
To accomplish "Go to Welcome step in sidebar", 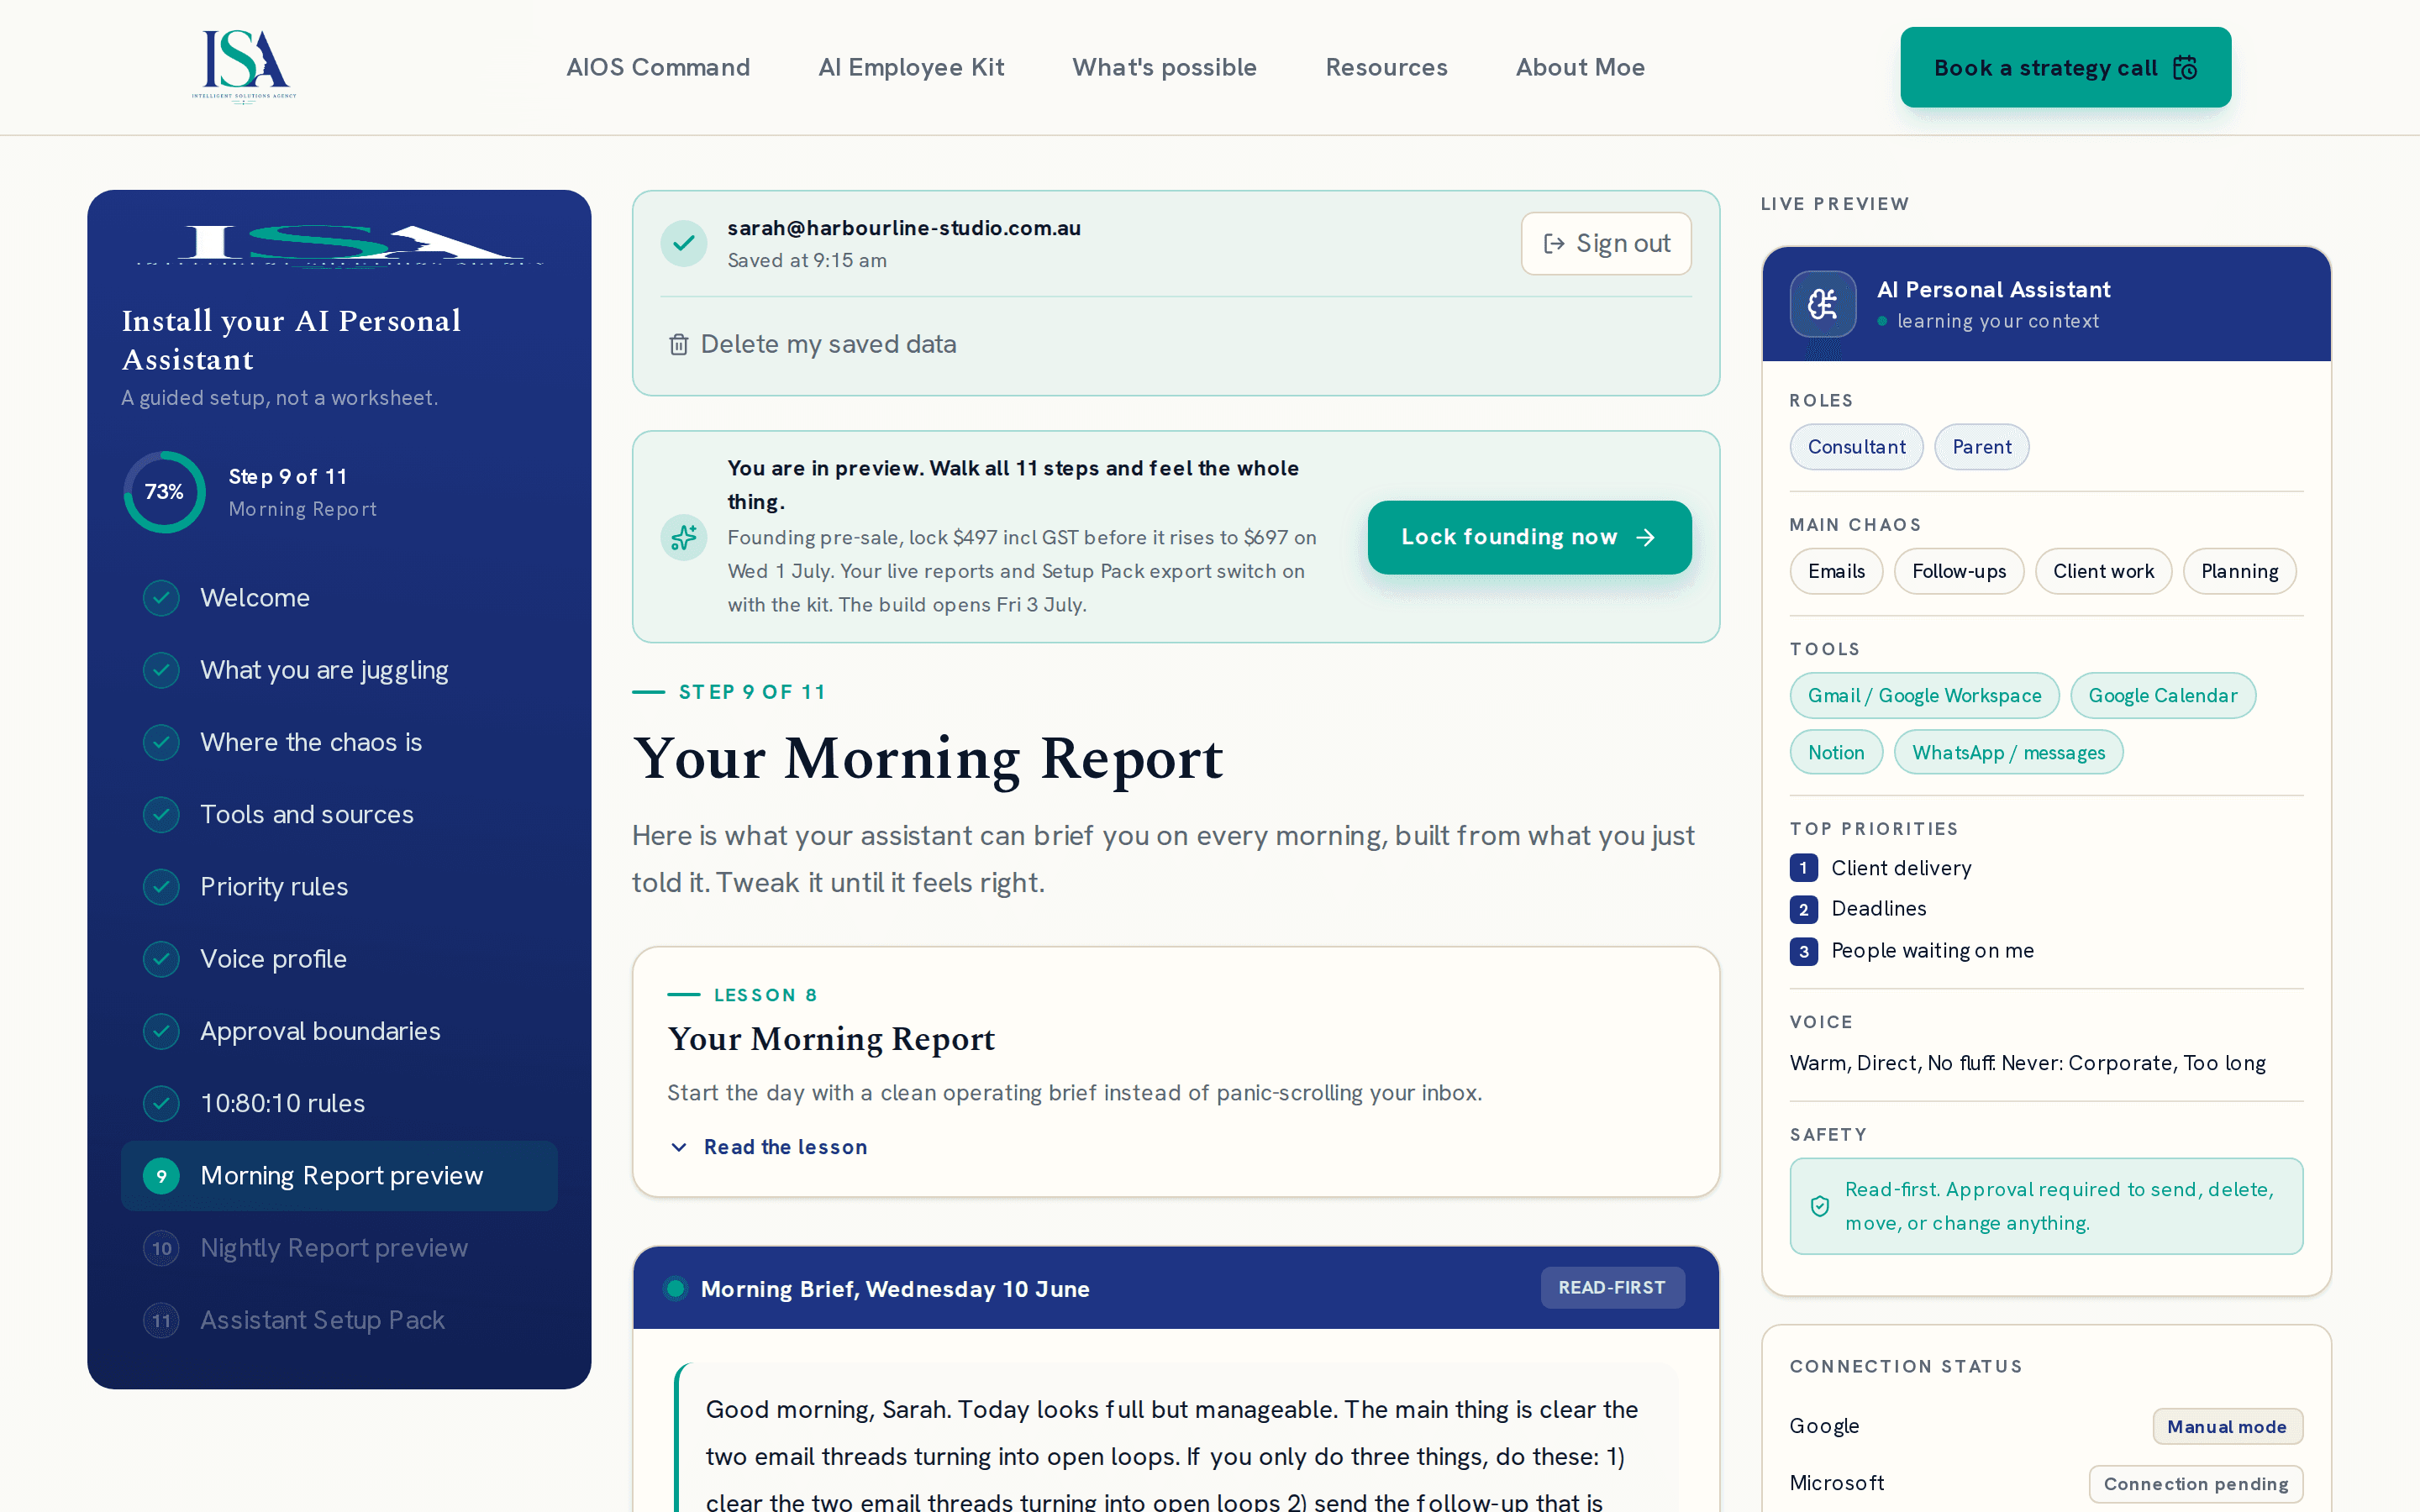I will click(339, 598).
